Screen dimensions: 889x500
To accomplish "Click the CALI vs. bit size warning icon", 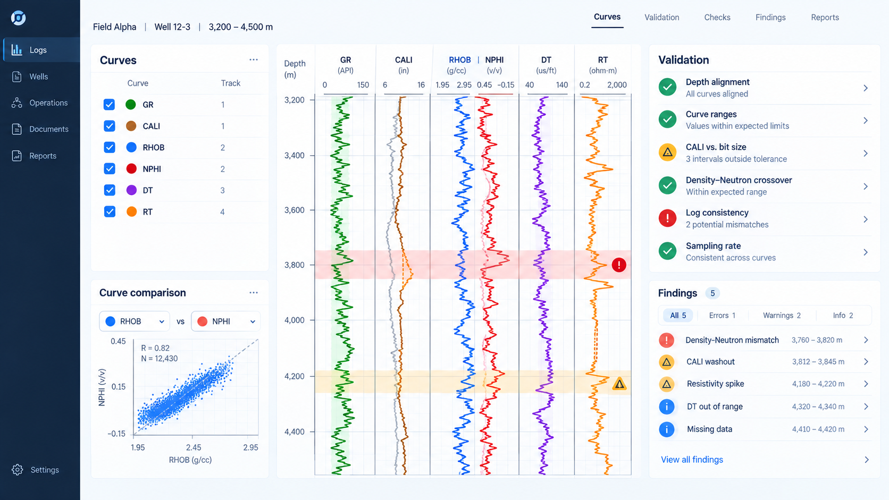I will pyautogui.click(x=667, y=152).
